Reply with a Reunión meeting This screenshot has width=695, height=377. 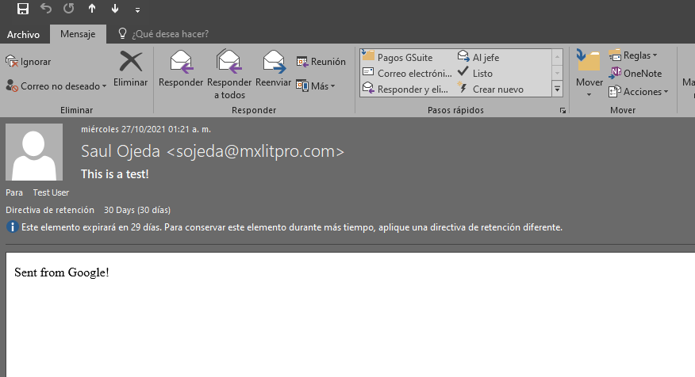[321, 62]
